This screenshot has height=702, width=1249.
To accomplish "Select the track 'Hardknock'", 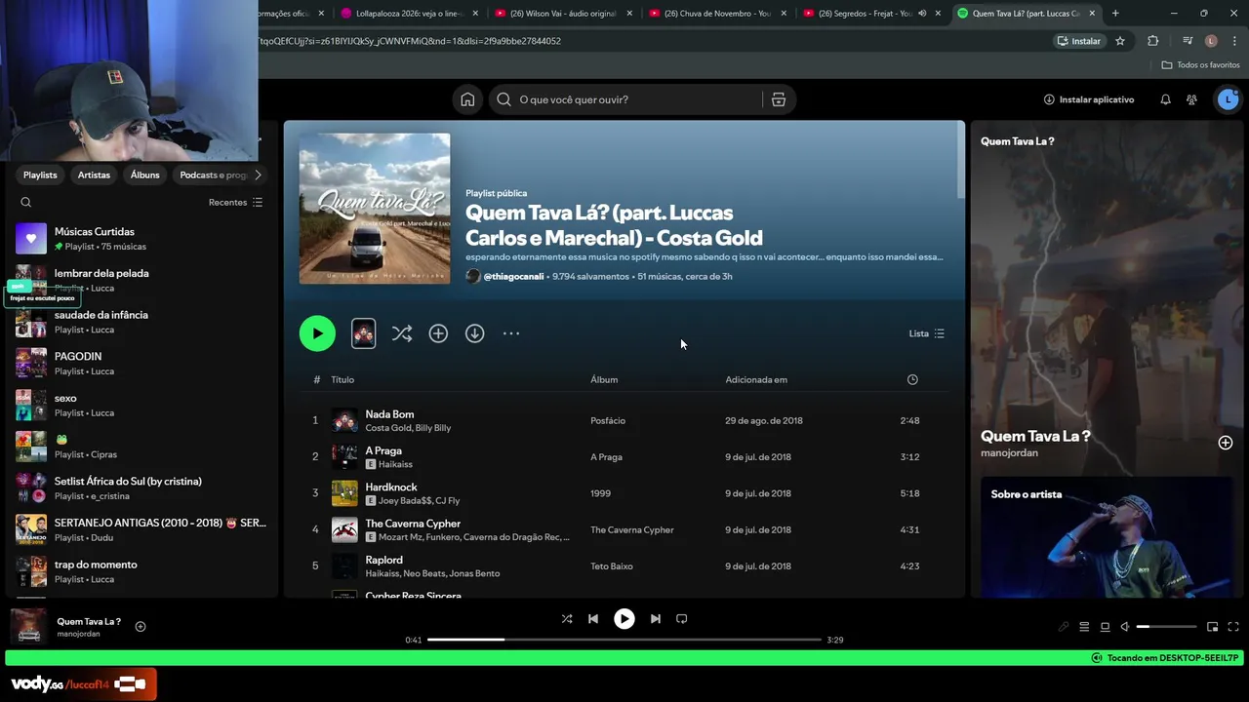I will 391,487.
